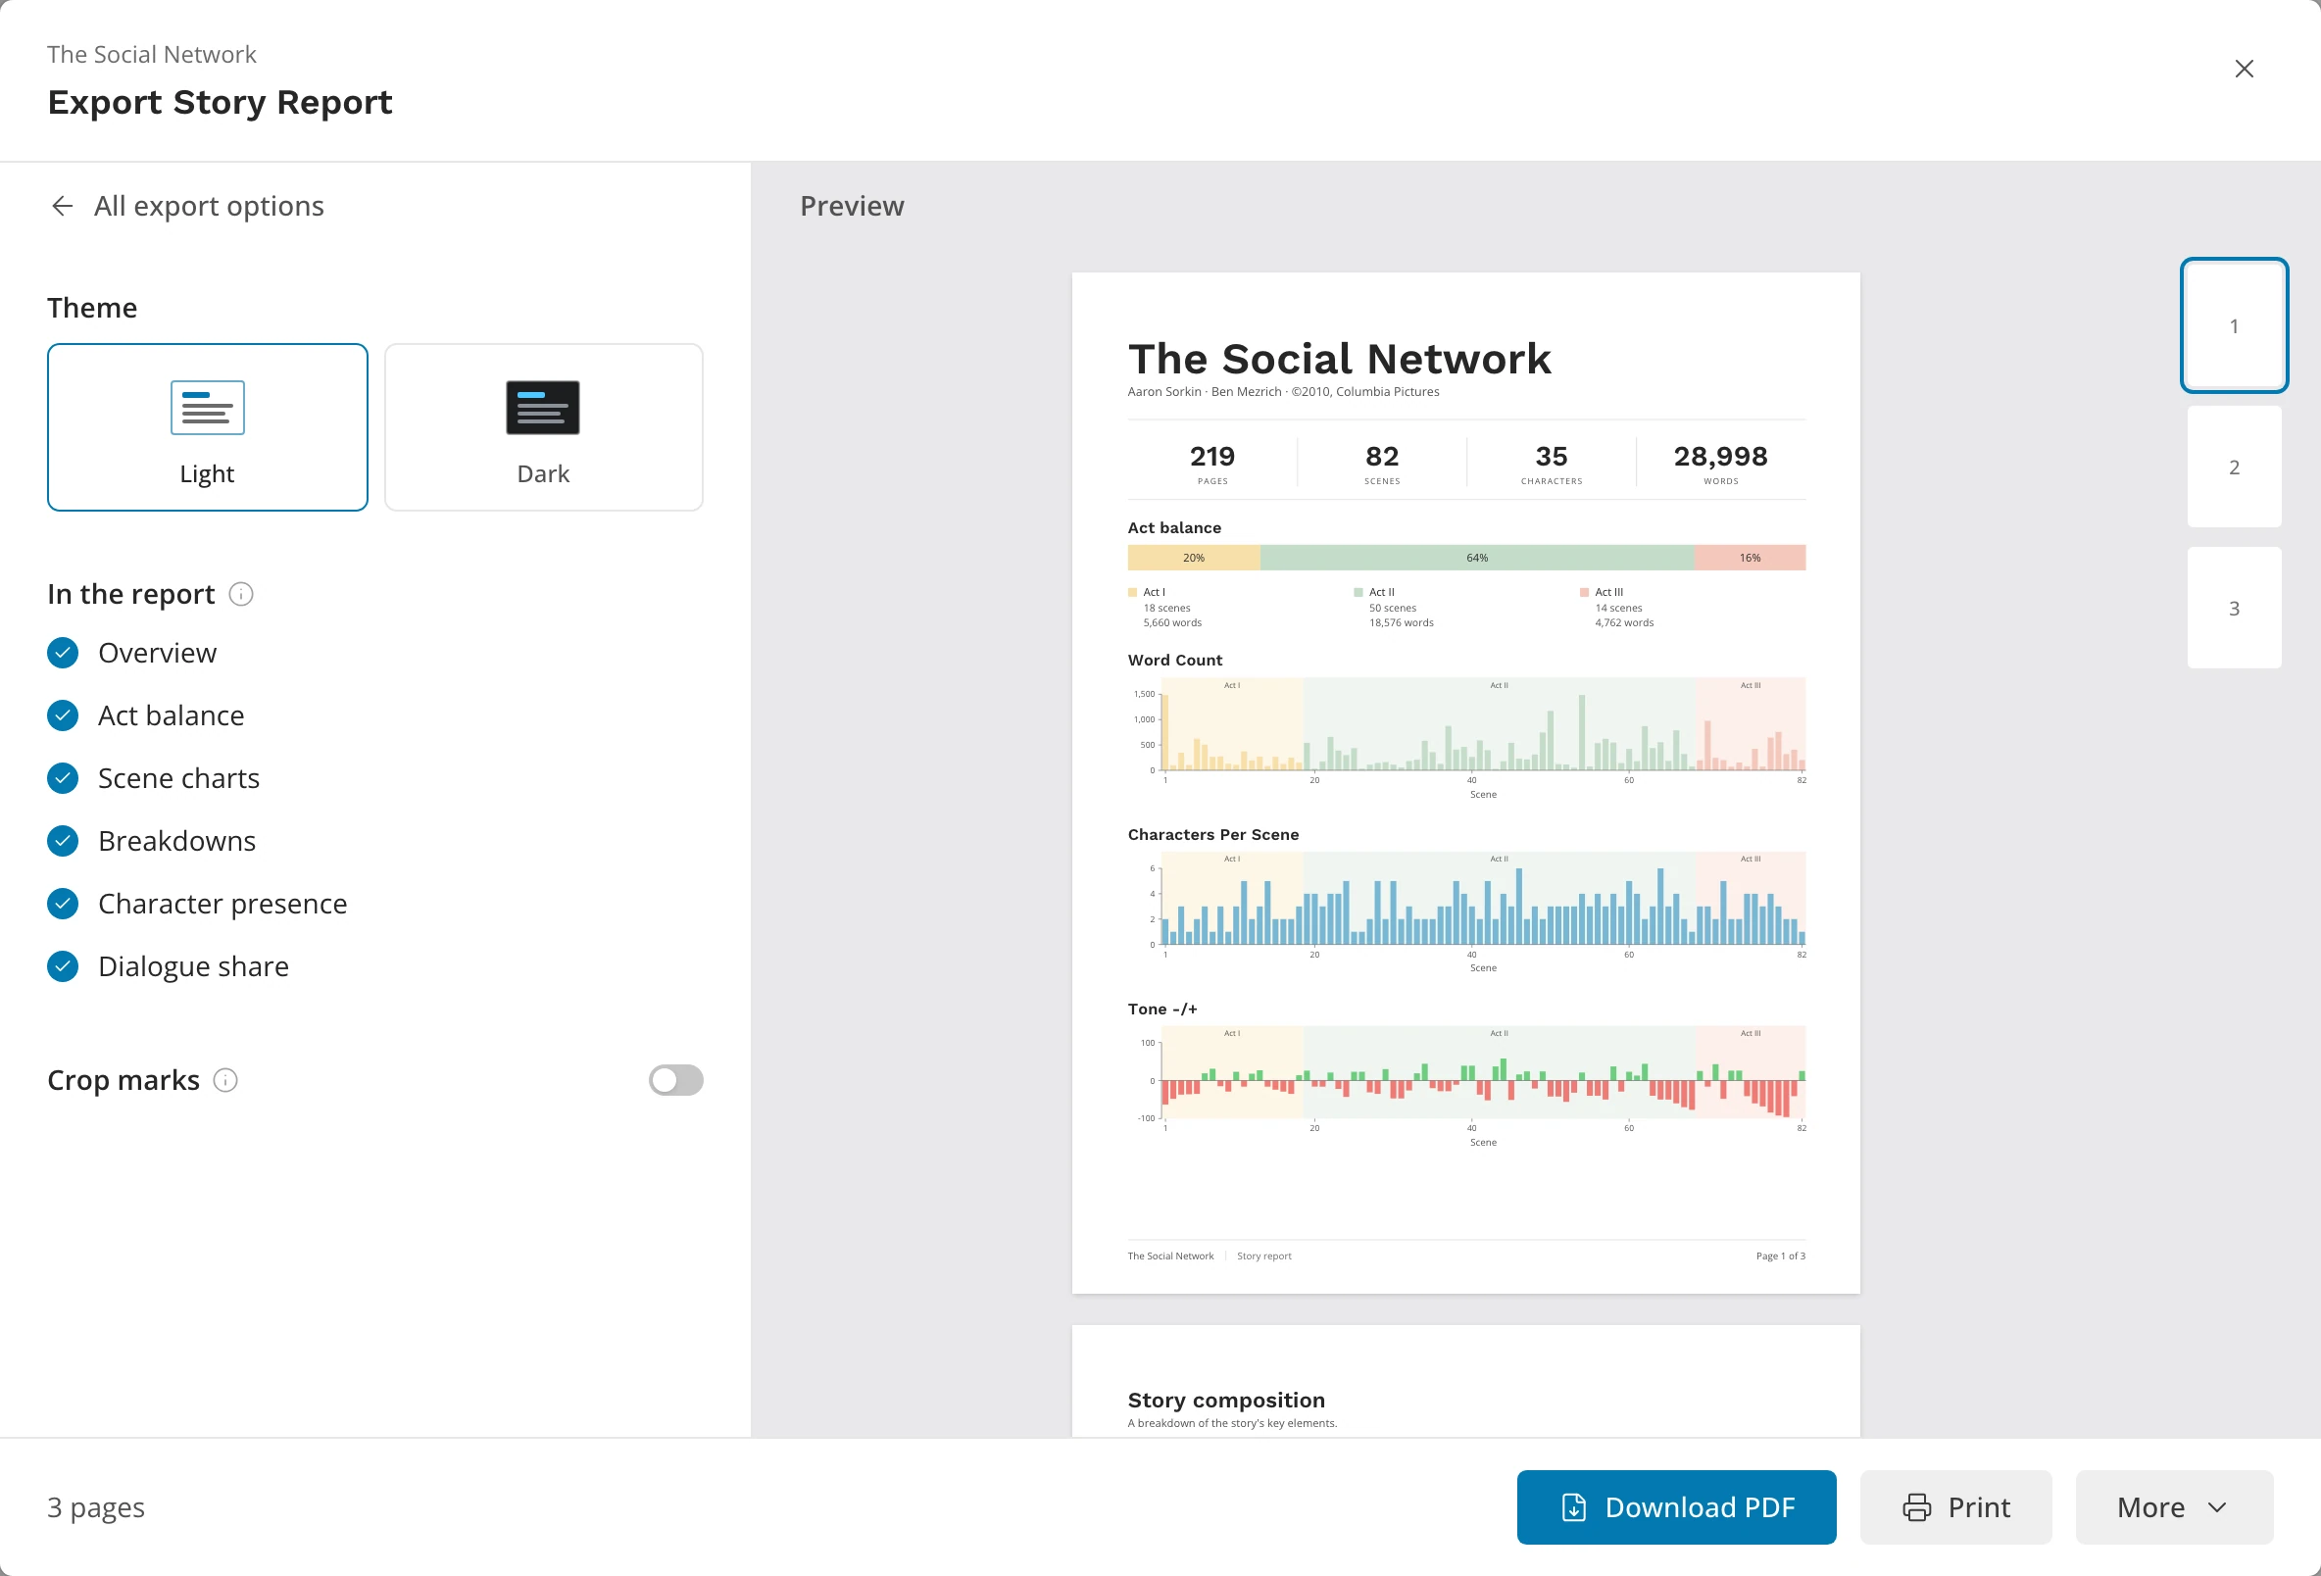
Task: Click the 16% Act III balance segment
Action: point(1750,558)
